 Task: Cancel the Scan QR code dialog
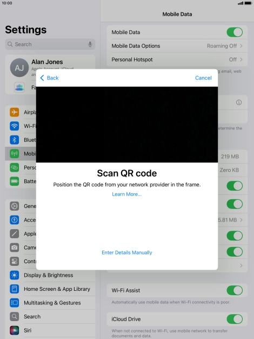[x=203, y=78]
